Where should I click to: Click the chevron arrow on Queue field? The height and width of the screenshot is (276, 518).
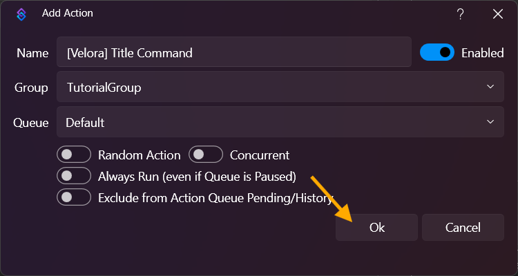click(490, 122)
